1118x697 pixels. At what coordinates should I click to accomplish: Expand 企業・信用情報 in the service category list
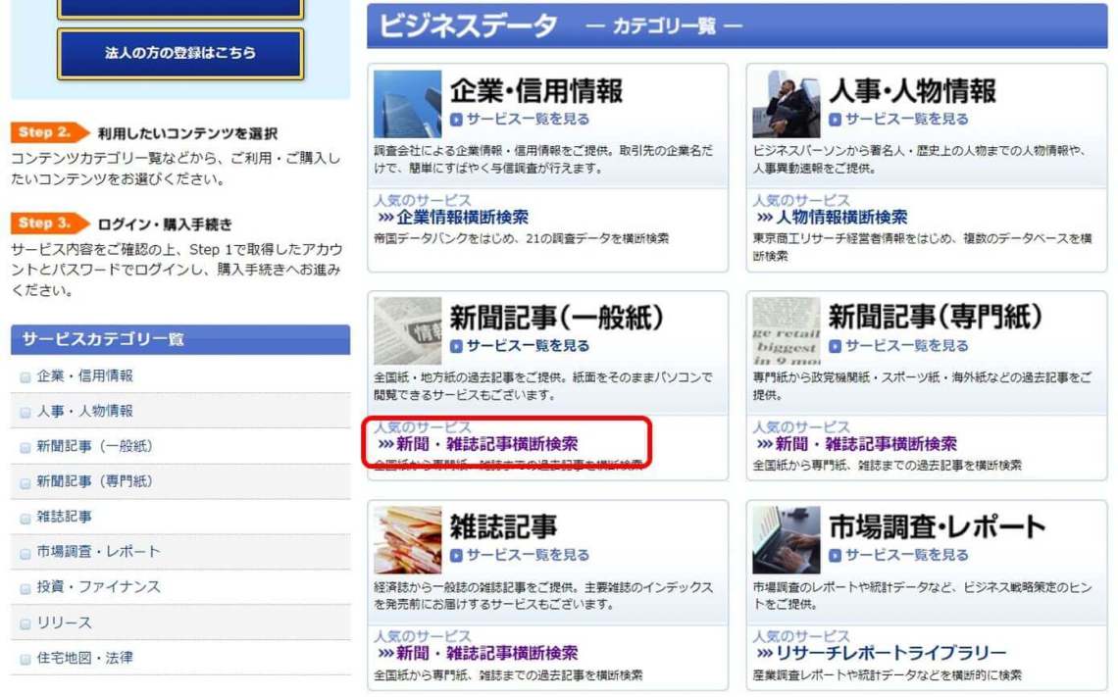[x=83, y=374]
